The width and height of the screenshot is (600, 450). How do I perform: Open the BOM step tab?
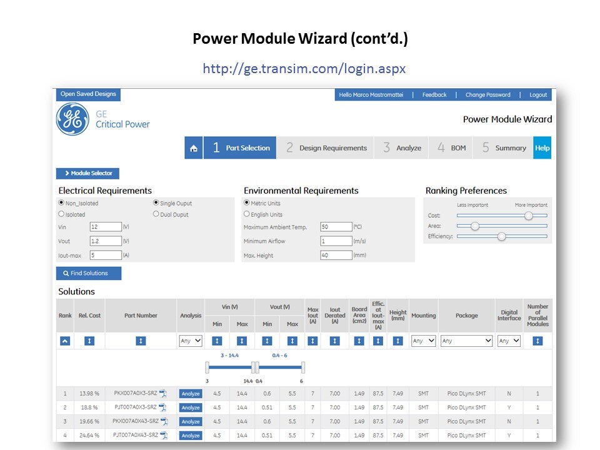click(x=451, y=148)
